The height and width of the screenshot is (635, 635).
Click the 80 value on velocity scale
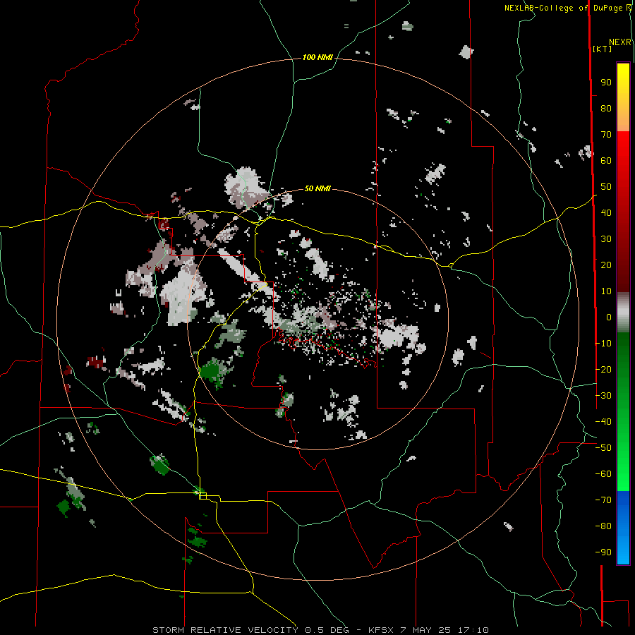[x=606, y=109]
